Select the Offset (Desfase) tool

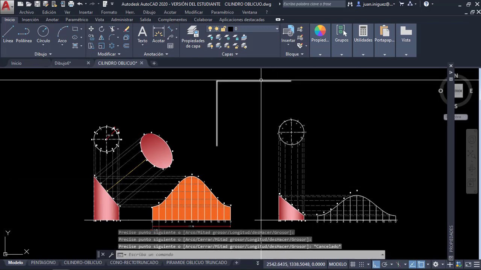tap(127, 46)
